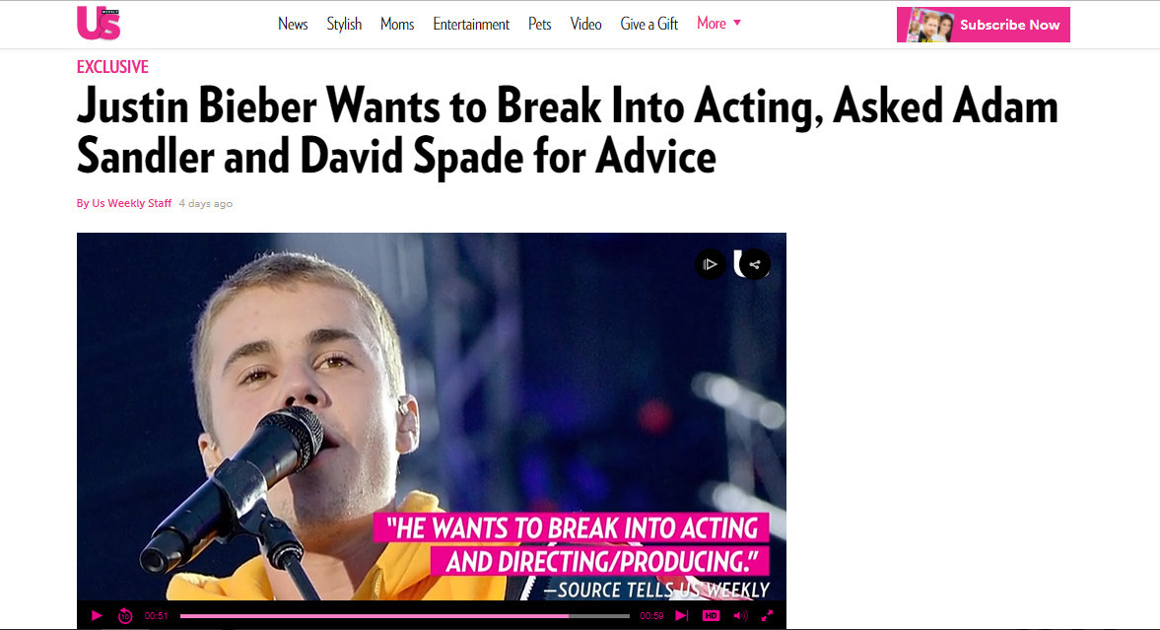This screenshot has height=630, width=1160.
Task: Expand the More dropdown menu
Action: tap(718, 24)
